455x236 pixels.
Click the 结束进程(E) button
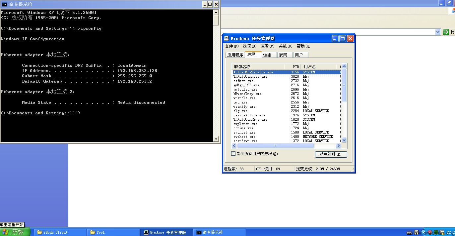[x=331, y=154]
